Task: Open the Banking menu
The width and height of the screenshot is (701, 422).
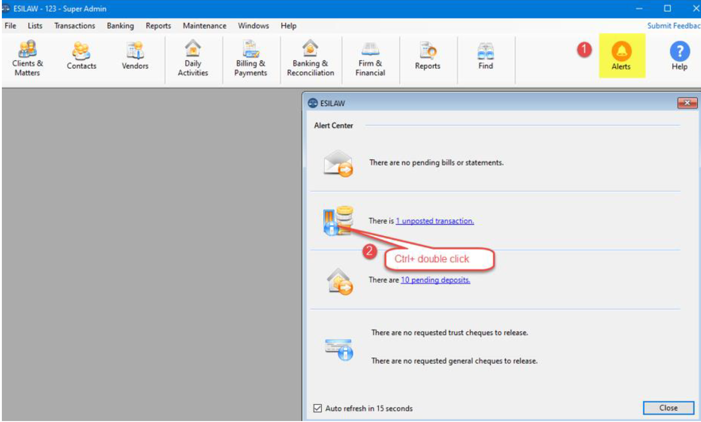Action: 120,26
